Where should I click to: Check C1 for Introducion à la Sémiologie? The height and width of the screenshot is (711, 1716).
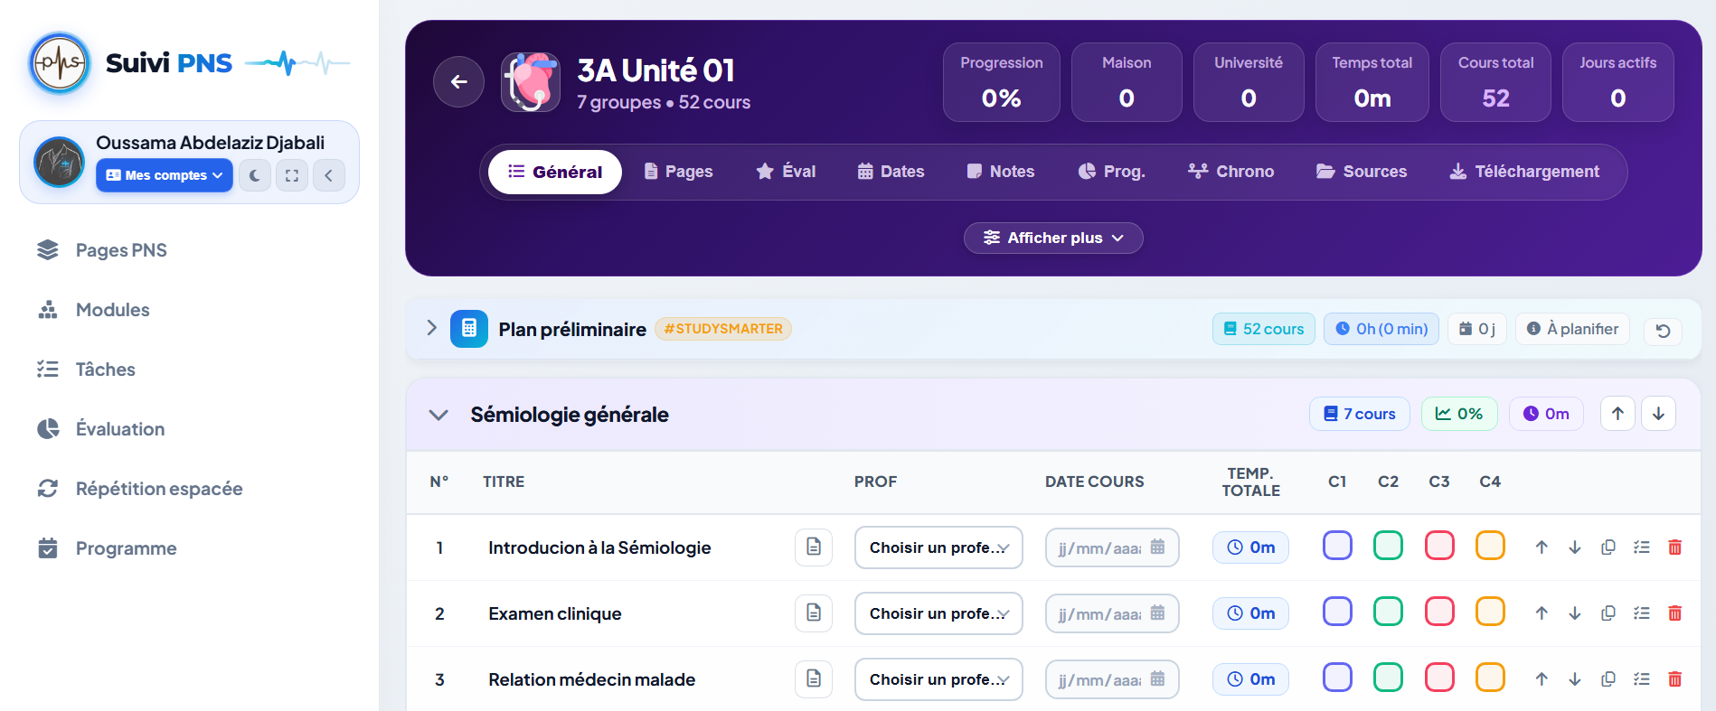click(1337, 546)
